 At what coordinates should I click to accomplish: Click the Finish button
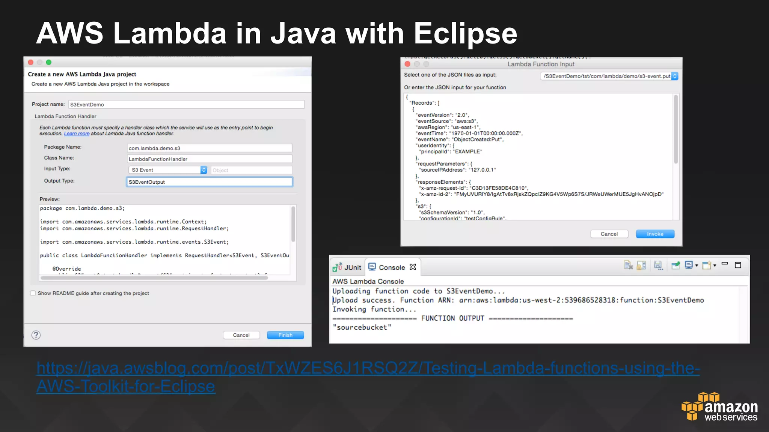(x=285, y=335)
